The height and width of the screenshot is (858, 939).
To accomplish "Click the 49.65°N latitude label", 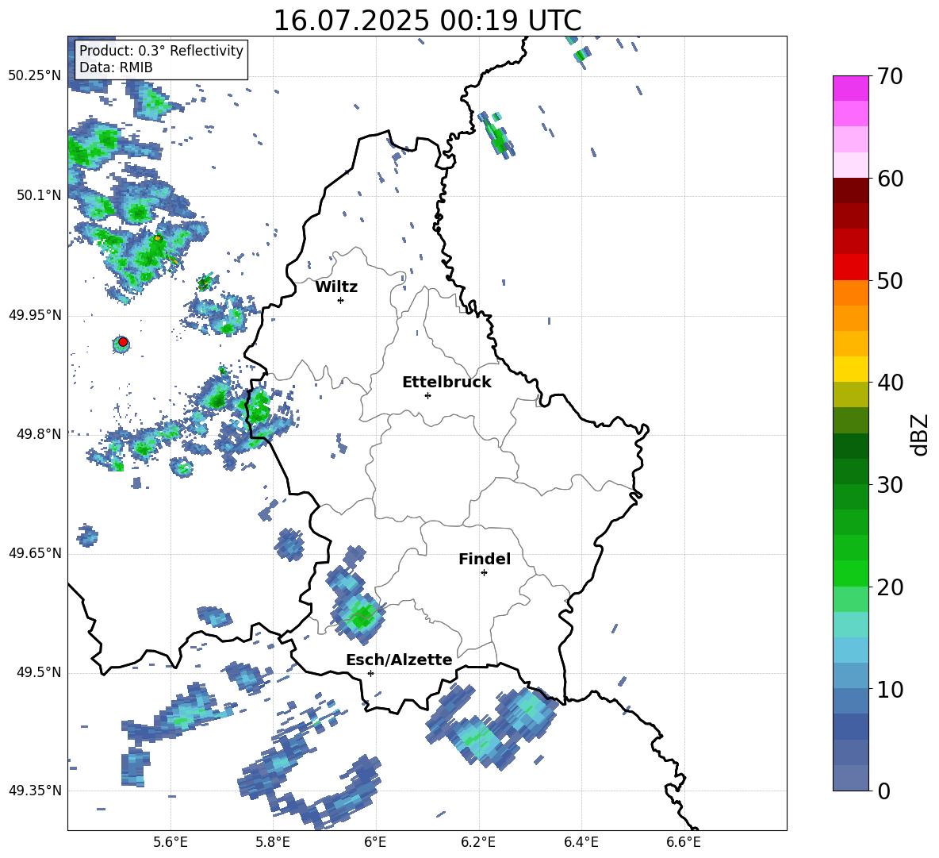I will (35, 553).
